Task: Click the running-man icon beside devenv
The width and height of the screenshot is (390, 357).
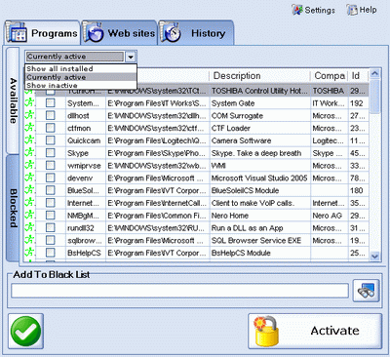Action: coord(29,178)
